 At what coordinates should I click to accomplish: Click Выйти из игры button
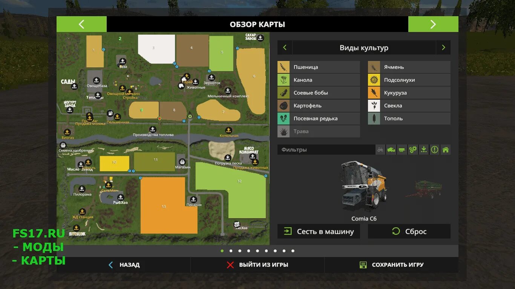tap(257, 265)
